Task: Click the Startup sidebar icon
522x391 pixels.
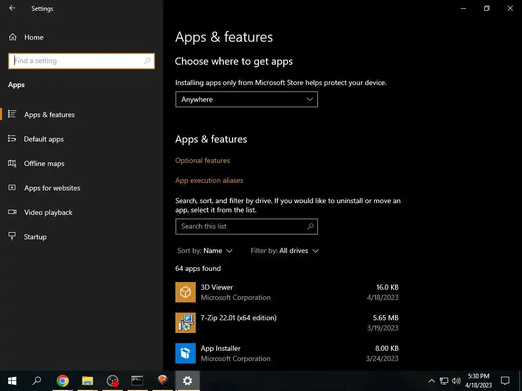Action: tap(12, 236)
